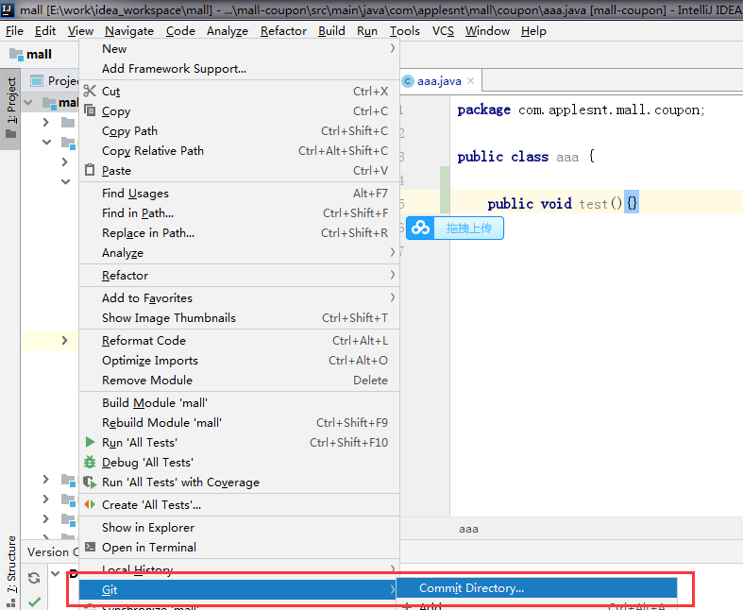
Task: Click the Coverage shield icon
Action: (90, 482)
